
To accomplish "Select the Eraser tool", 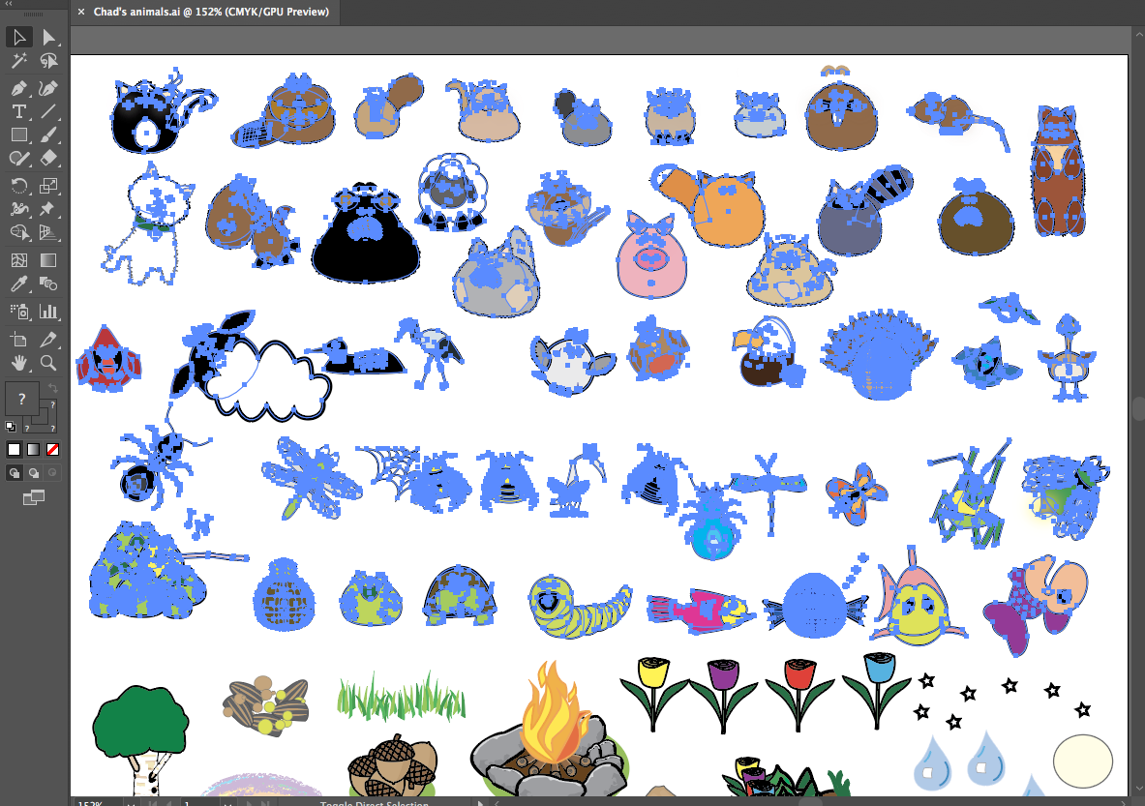I will click(x=51, y=159).
